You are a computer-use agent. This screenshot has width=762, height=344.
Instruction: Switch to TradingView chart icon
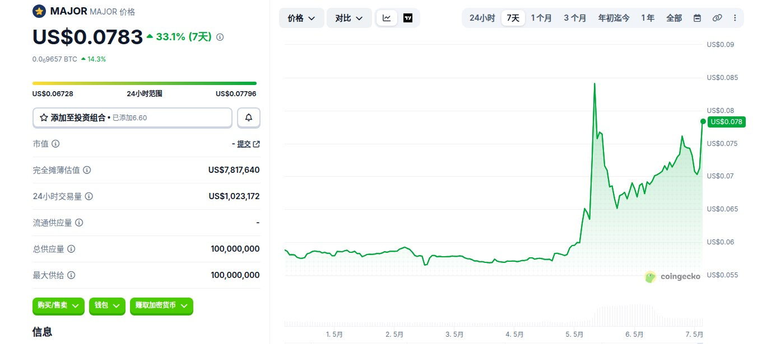pos(408,18)
